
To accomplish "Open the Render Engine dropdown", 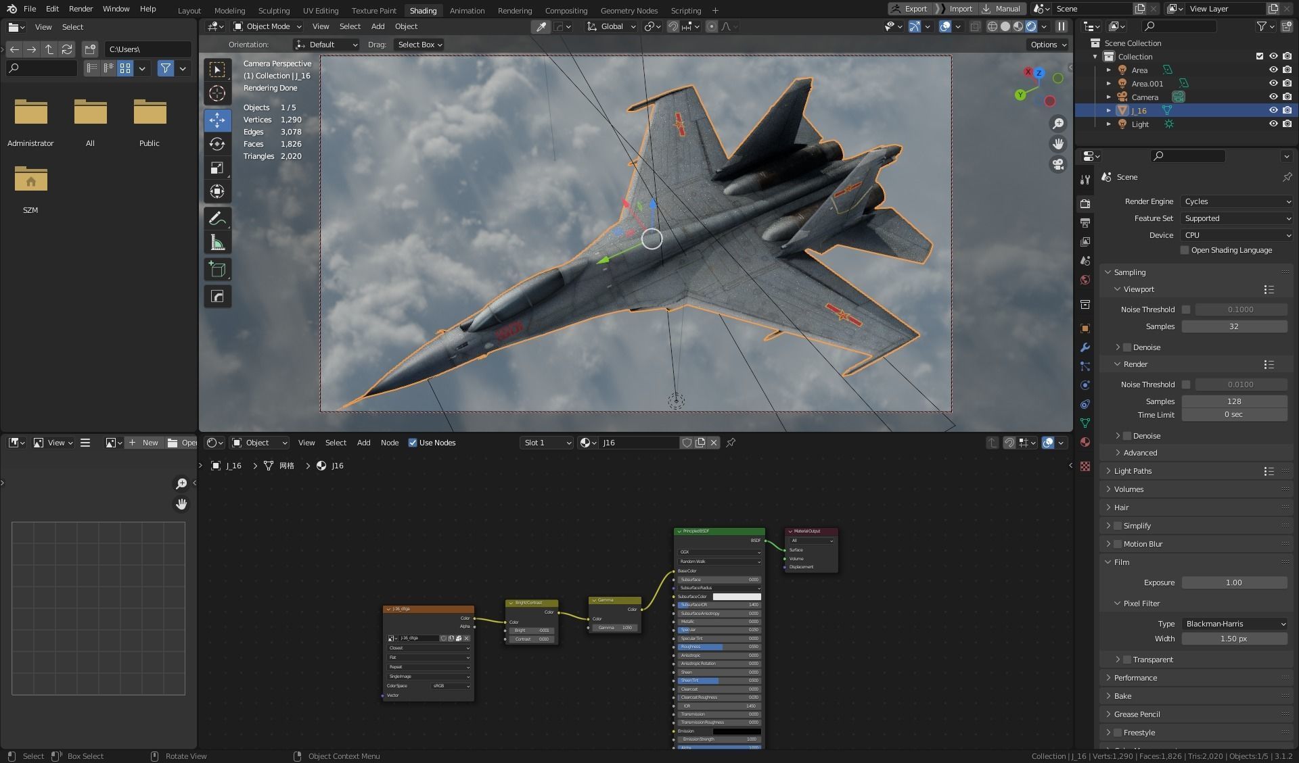I will [x=1236, y=201].
